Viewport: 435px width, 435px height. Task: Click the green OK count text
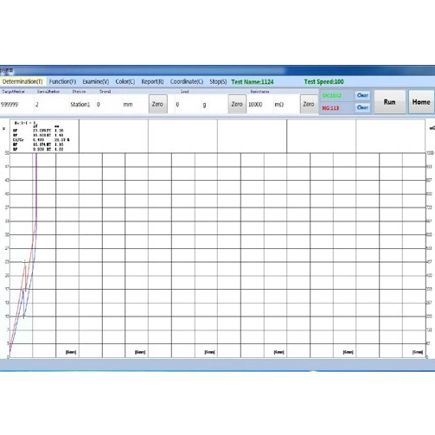(332, 95)
